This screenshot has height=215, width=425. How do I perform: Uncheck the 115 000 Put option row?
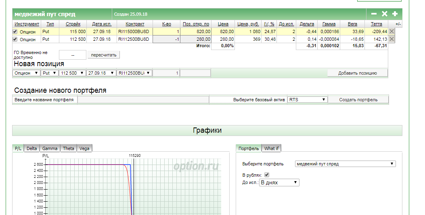pos(15,31)
